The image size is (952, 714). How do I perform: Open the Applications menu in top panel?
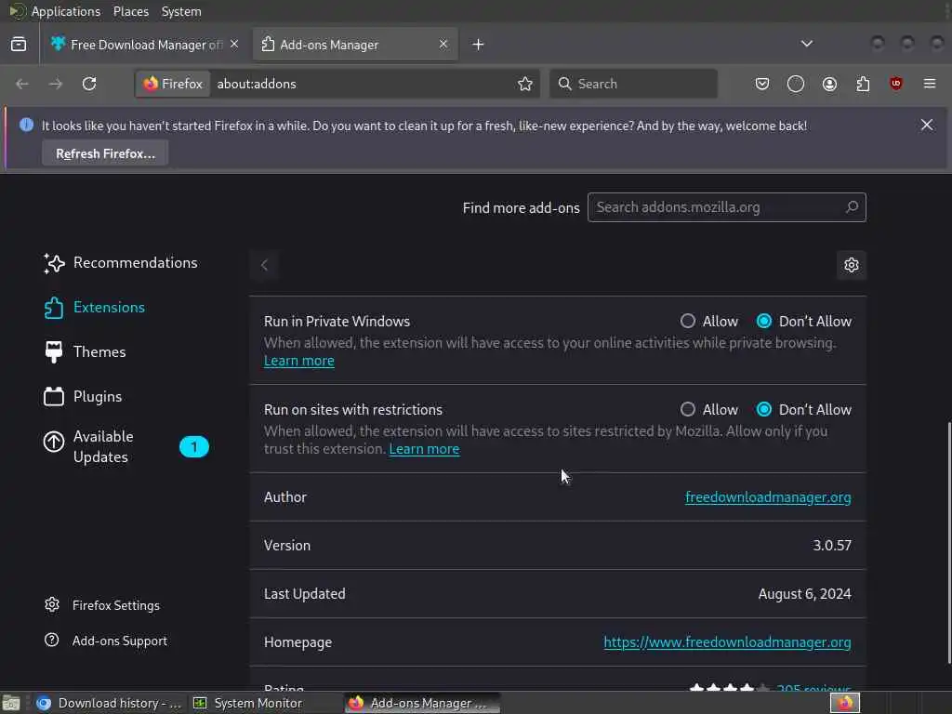click(66, 11)
